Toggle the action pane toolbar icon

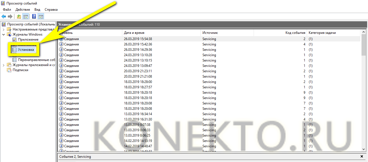41,17
